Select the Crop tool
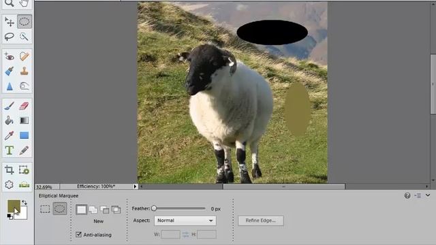The image size is (436, 245). [x=9, y=169]
